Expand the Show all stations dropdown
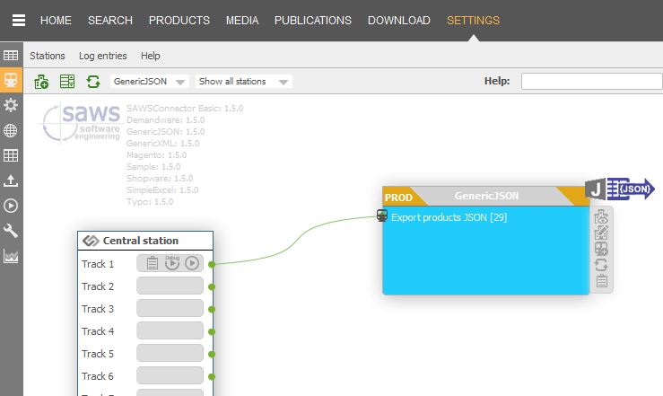Image resolution: width=663 pixels, height=396 pixels. pyautogui.click(x=244, y=82)
